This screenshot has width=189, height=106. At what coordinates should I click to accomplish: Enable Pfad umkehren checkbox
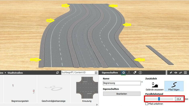147,104
